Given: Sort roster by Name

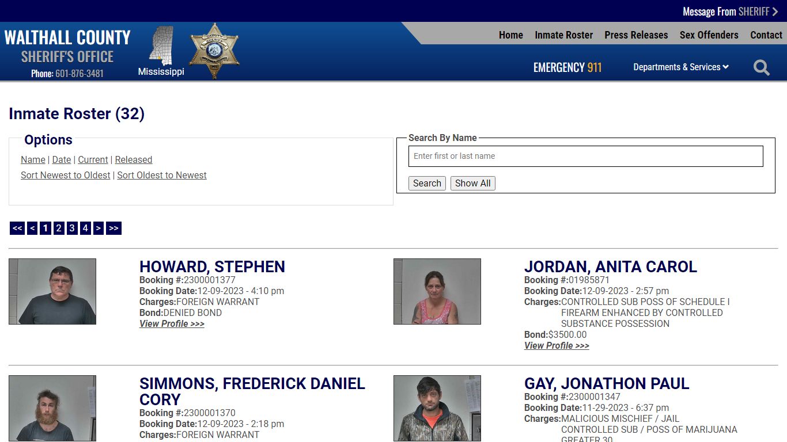Looking at the screenshot, I should click(x=33, y=159).
